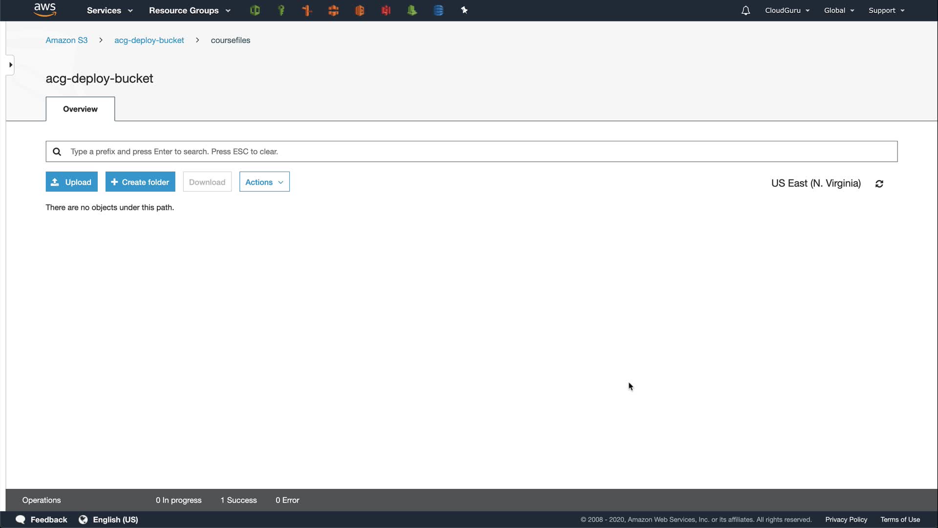938x528 pixels.
Task: Click the green cube service shortcut icon
Action: pos(255,10)
